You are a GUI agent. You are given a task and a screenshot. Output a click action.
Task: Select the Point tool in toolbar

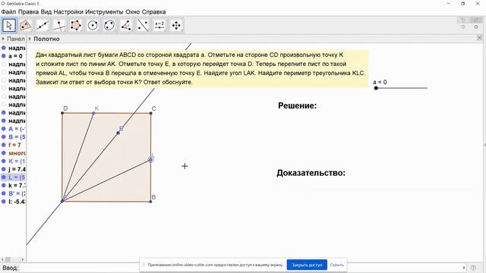26,25
